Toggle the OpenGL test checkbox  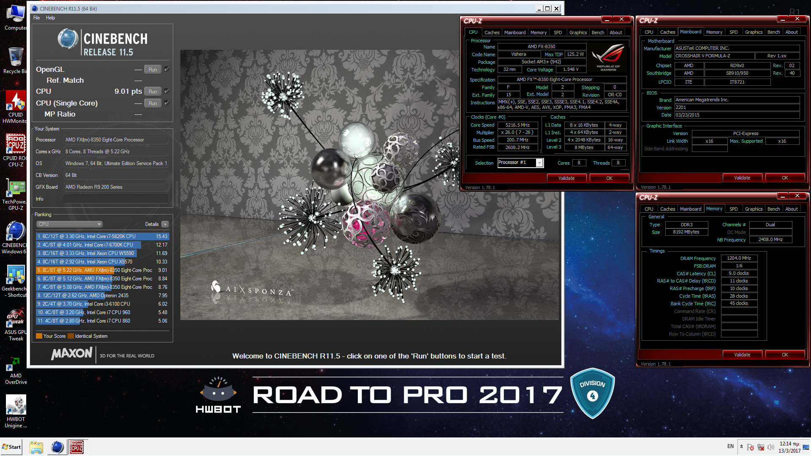click(166, 69)
